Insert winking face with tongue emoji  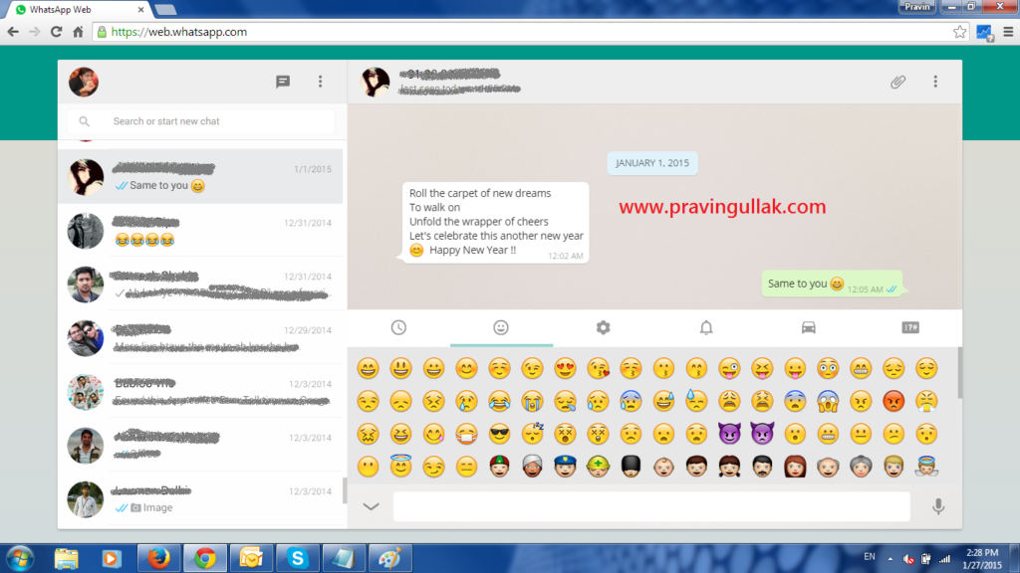pyautogui.click(x=729, y=368)
